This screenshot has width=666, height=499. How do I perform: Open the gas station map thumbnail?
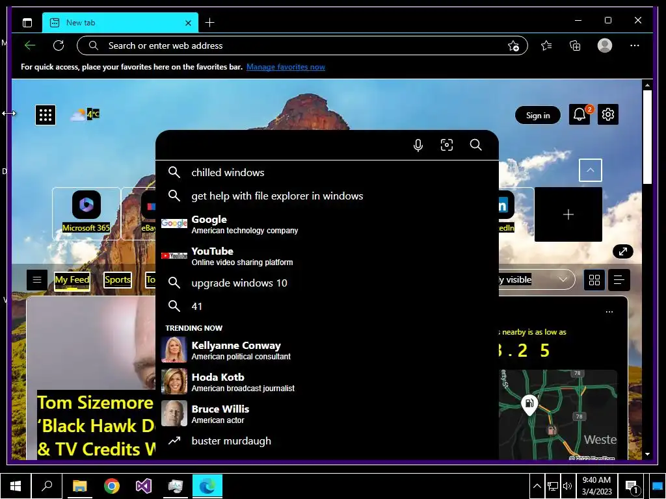pos(557,415)
